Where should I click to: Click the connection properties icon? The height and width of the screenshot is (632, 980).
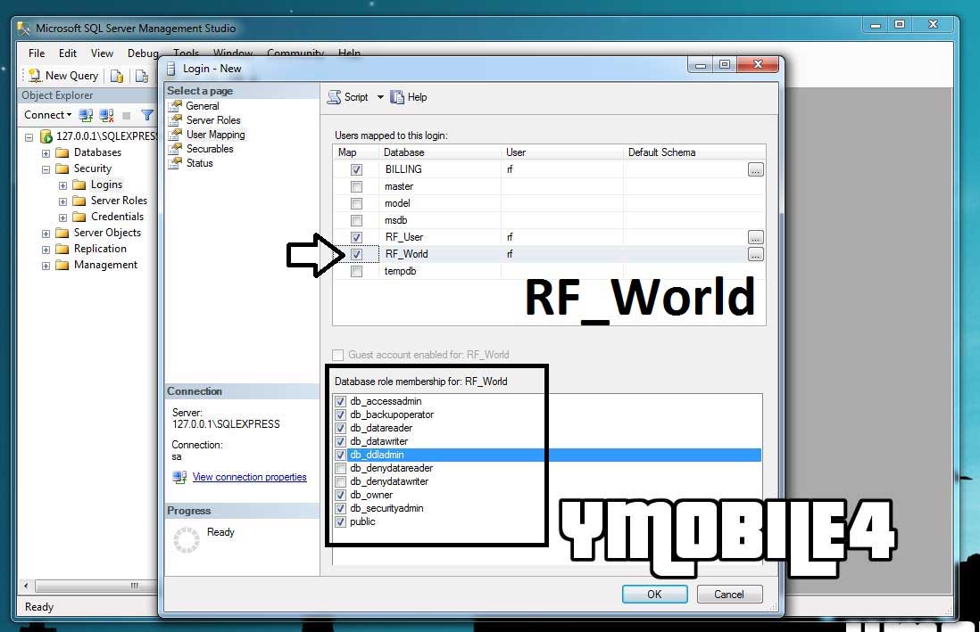(x=179, y=477)
